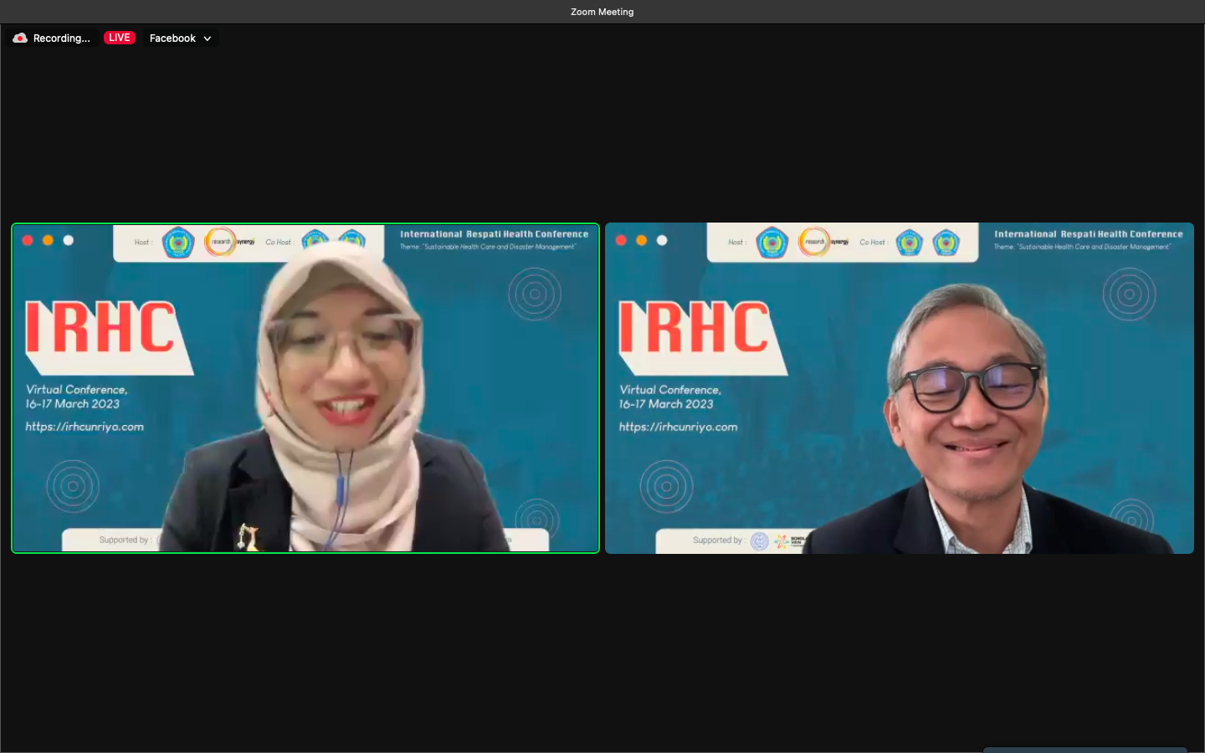Click the research synergy logo in left video

tap(221, 242)
